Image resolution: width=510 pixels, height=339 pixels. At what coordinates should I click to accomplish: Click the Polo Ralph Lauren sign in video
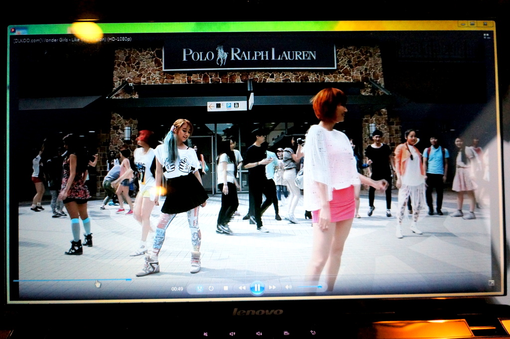click(x=249, y=55)
